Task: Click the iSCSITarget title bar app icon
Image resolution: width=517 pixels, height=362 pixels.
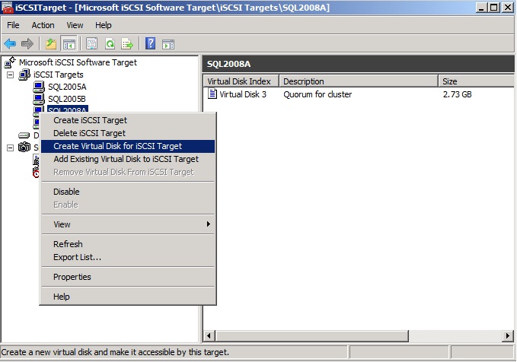Action: point(8,8)
